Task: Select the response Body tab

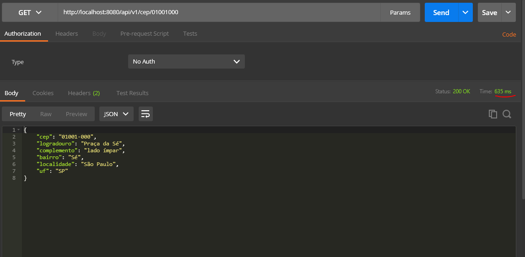Action: point(11,93)
